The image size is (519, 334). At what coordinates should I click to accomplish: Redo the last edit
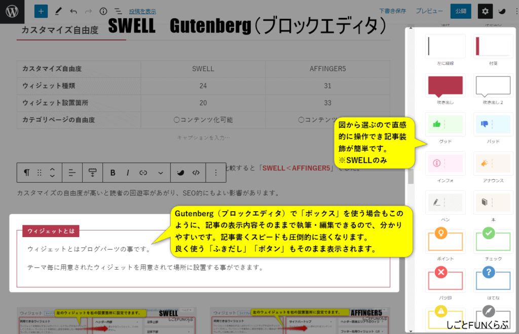[88, 11]
